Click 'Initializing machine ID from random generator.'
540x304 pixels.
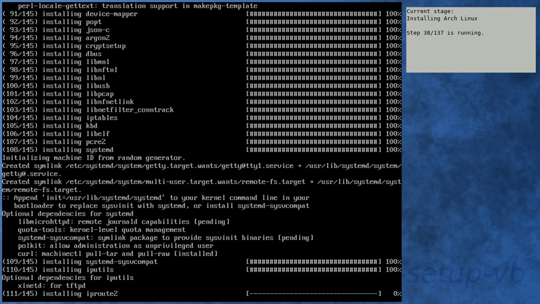point(94,158)
